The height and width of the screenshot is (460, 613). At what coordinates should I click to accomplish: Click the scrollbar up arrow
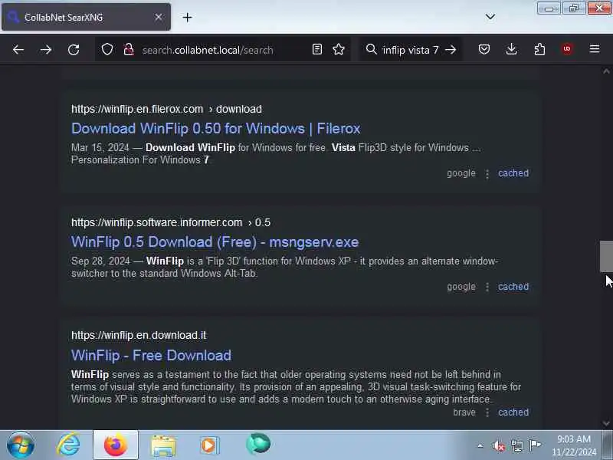(x=606, y=71)
